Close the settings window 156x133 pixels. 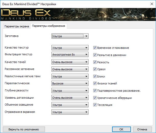point(152,4)
